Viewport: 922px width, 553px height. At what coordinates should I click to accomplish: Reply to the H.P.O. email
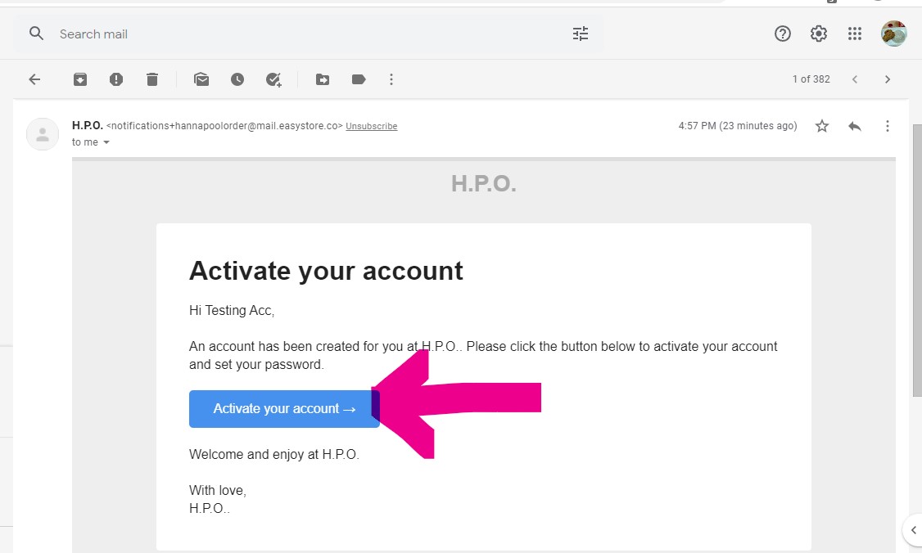point(855,126)
